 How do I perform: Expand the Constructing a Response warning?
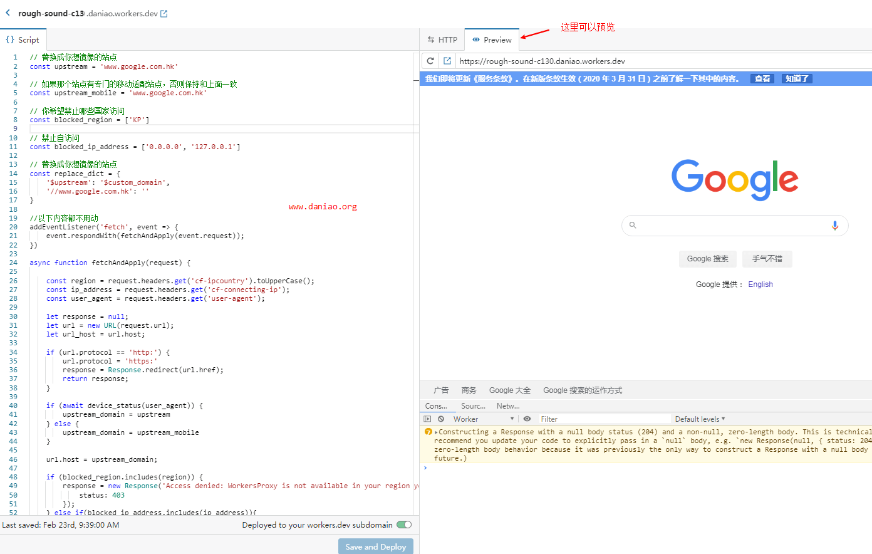click(436, 432)
